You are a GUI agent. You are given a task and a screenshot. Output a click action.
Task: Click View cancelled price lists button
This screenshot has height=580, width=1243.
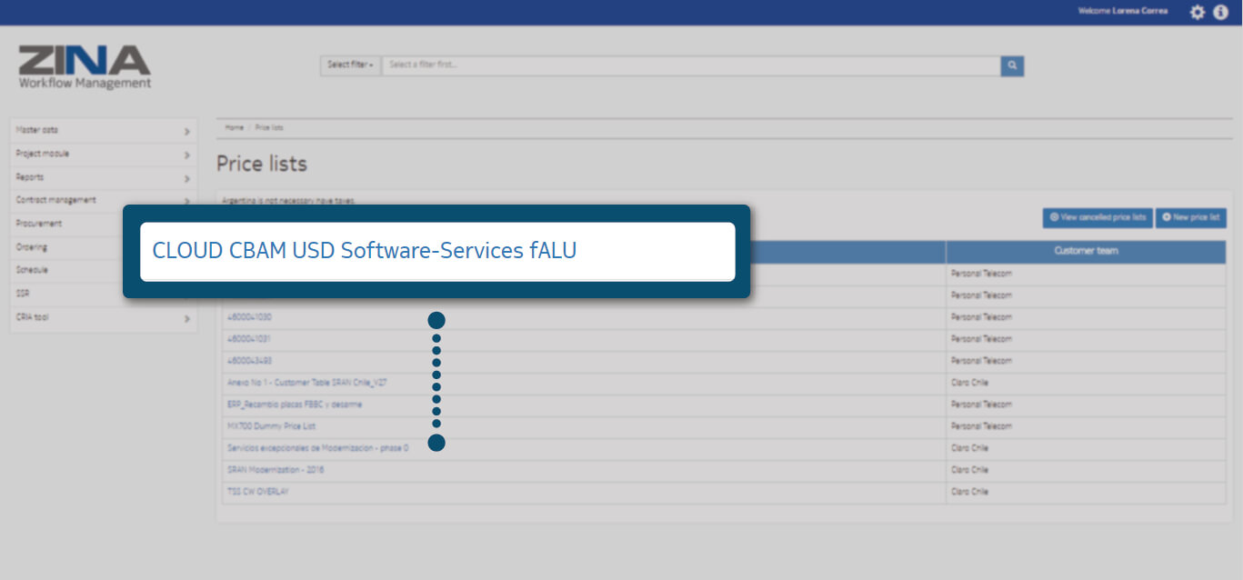pos(1097,218)
